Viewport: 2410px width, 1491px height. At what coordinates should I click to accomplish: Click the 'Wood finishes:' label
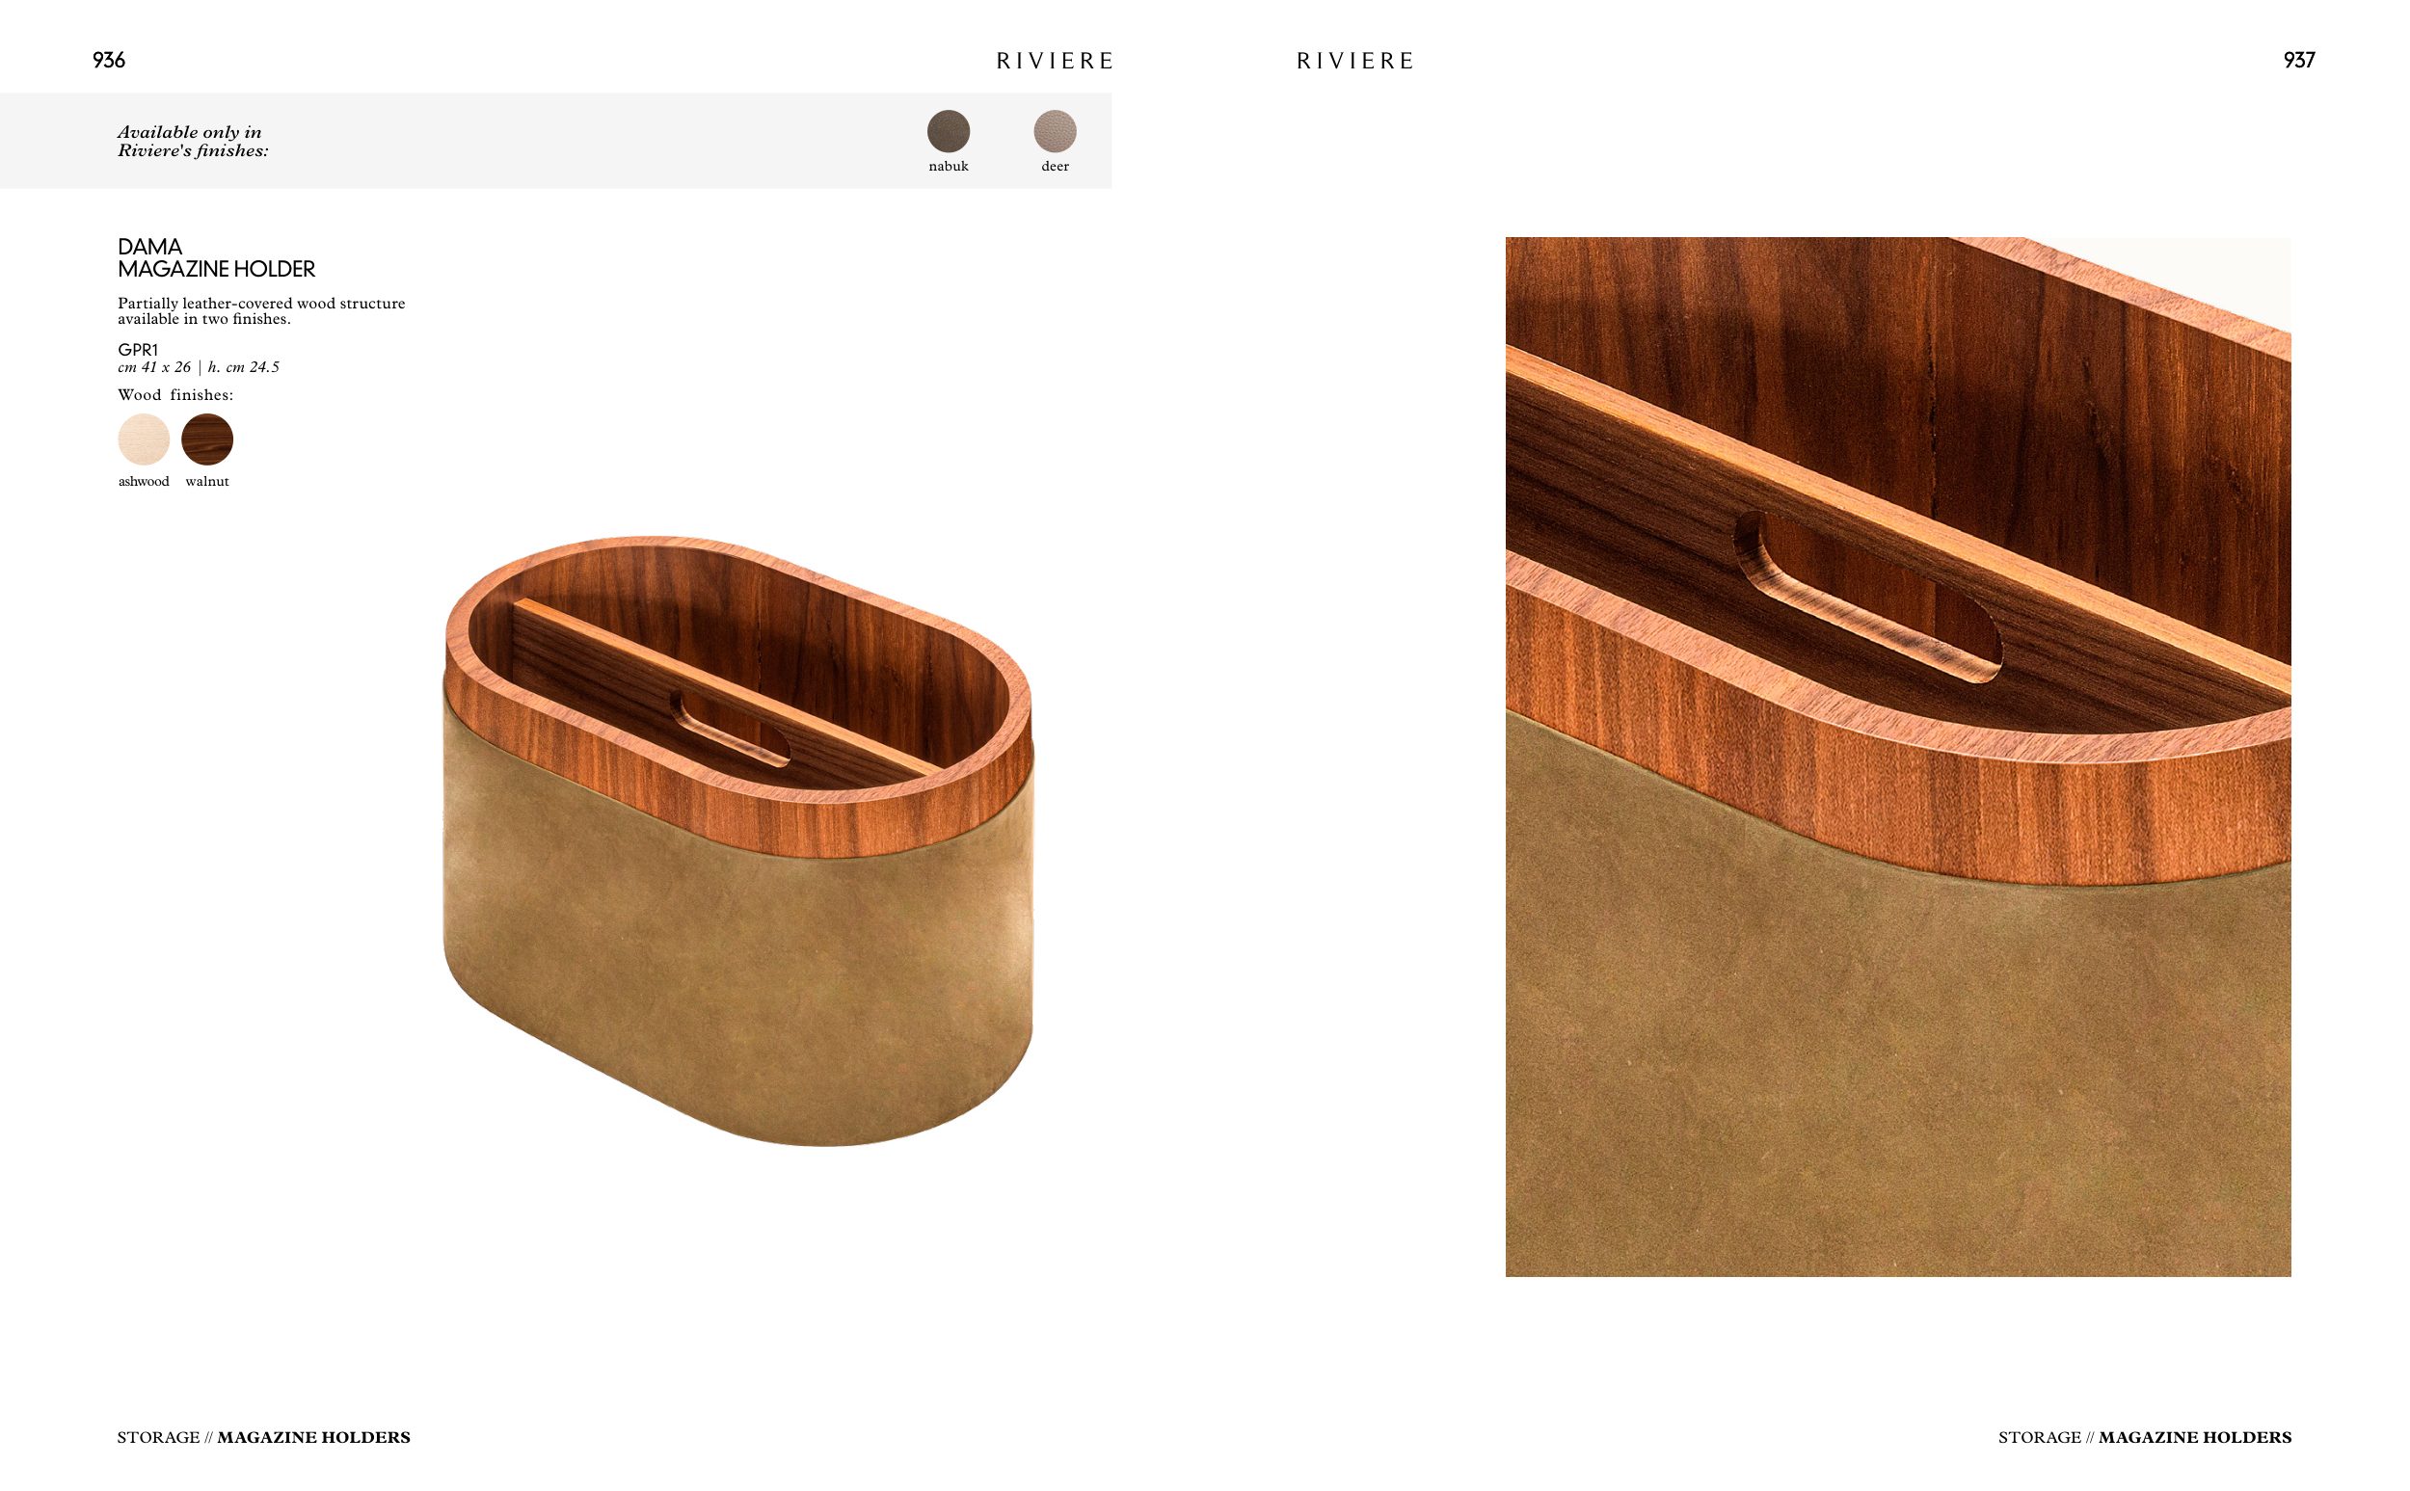(175, 394)
